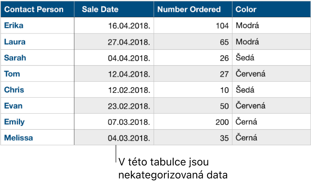
Task: Click the Tom contact cell
Action: 37,74
